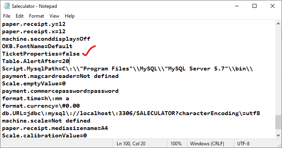Click the UTF-8 encoding status field
The height and width of the screenshot is (148, 282).
243,144
